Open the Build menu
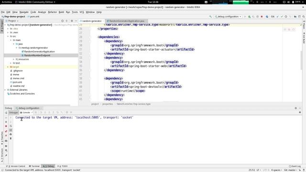Screen dimensions: 306x172 [x=61, y=12]
